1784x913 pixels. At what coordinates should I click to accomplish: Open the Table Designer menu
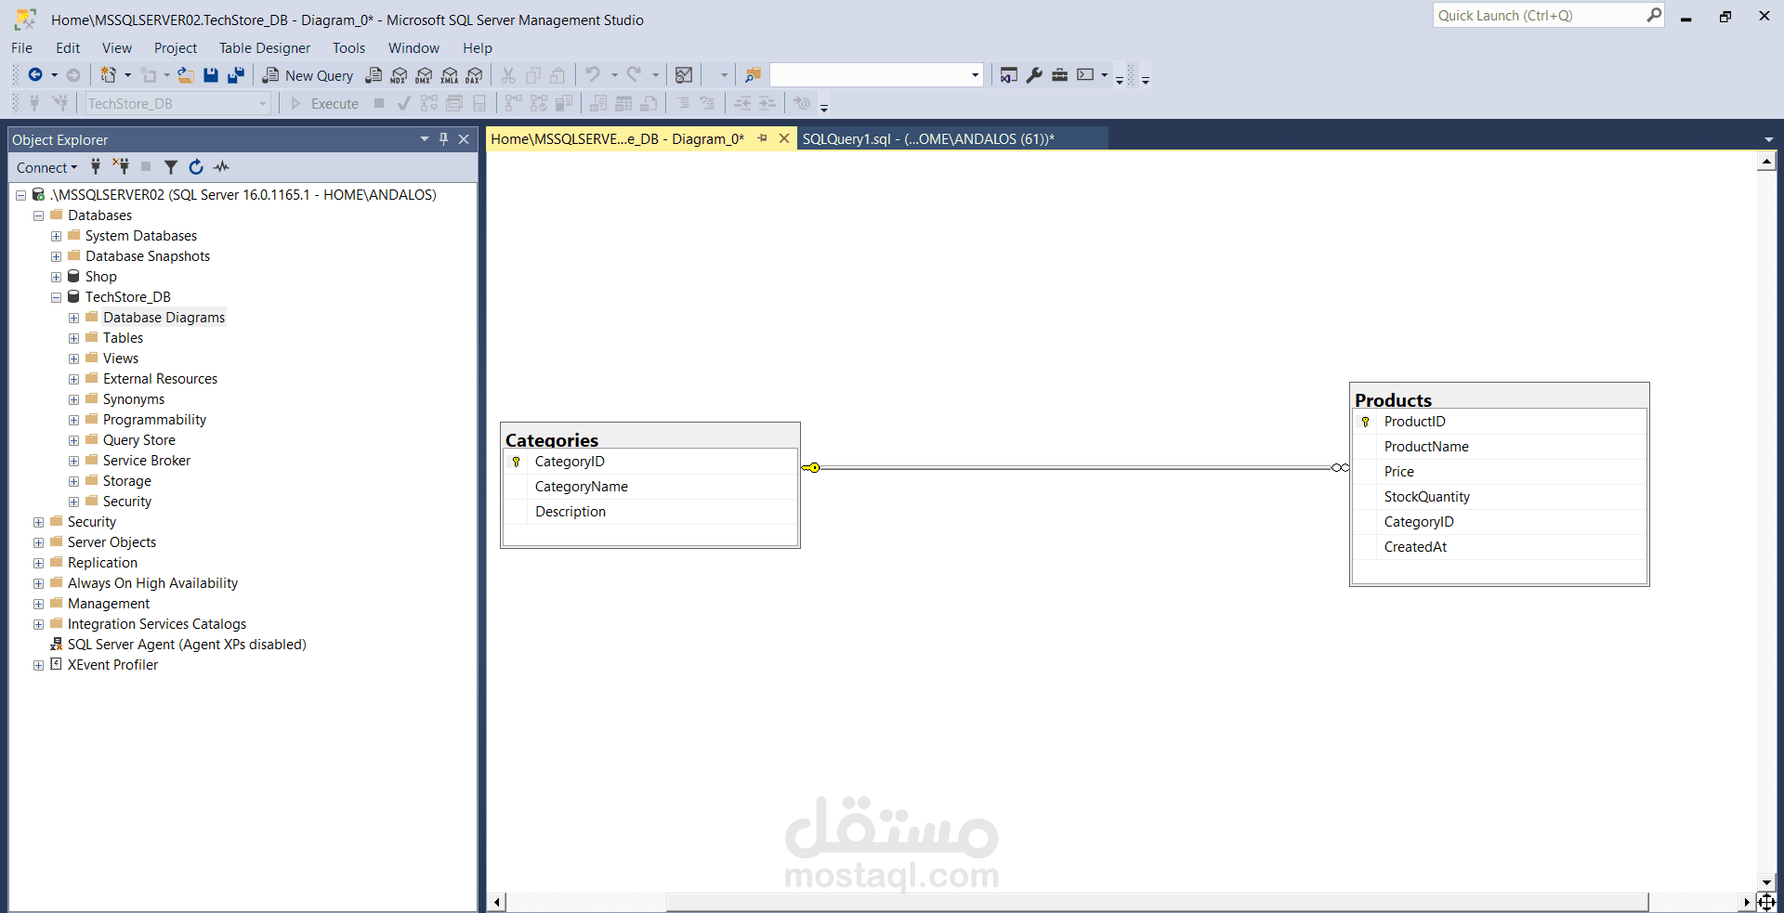[265, 47]
